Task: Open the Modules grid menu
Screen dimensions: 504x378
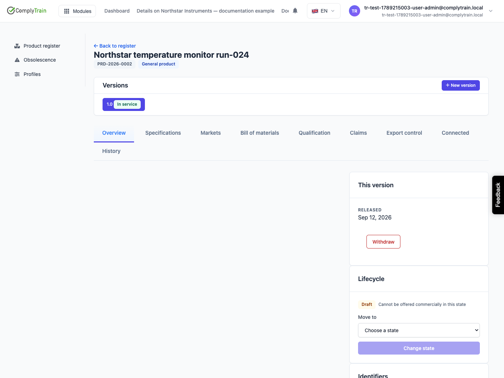Action: [77, 11]
